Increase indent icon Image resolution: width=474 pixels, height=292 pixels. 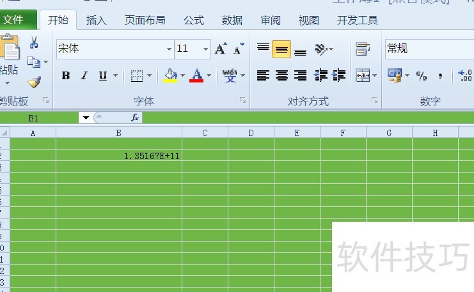339,75
